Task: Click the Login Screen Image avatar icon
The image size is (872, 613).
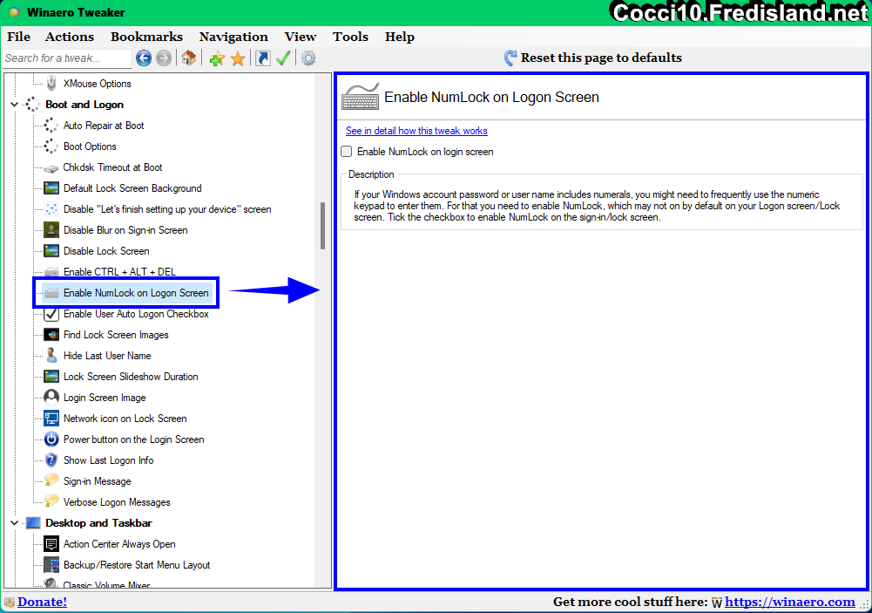Action: (51, 397)
